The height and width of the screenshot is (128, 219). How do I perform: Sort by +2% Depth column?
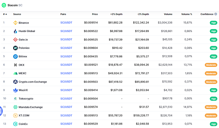[x=116, y=14]
